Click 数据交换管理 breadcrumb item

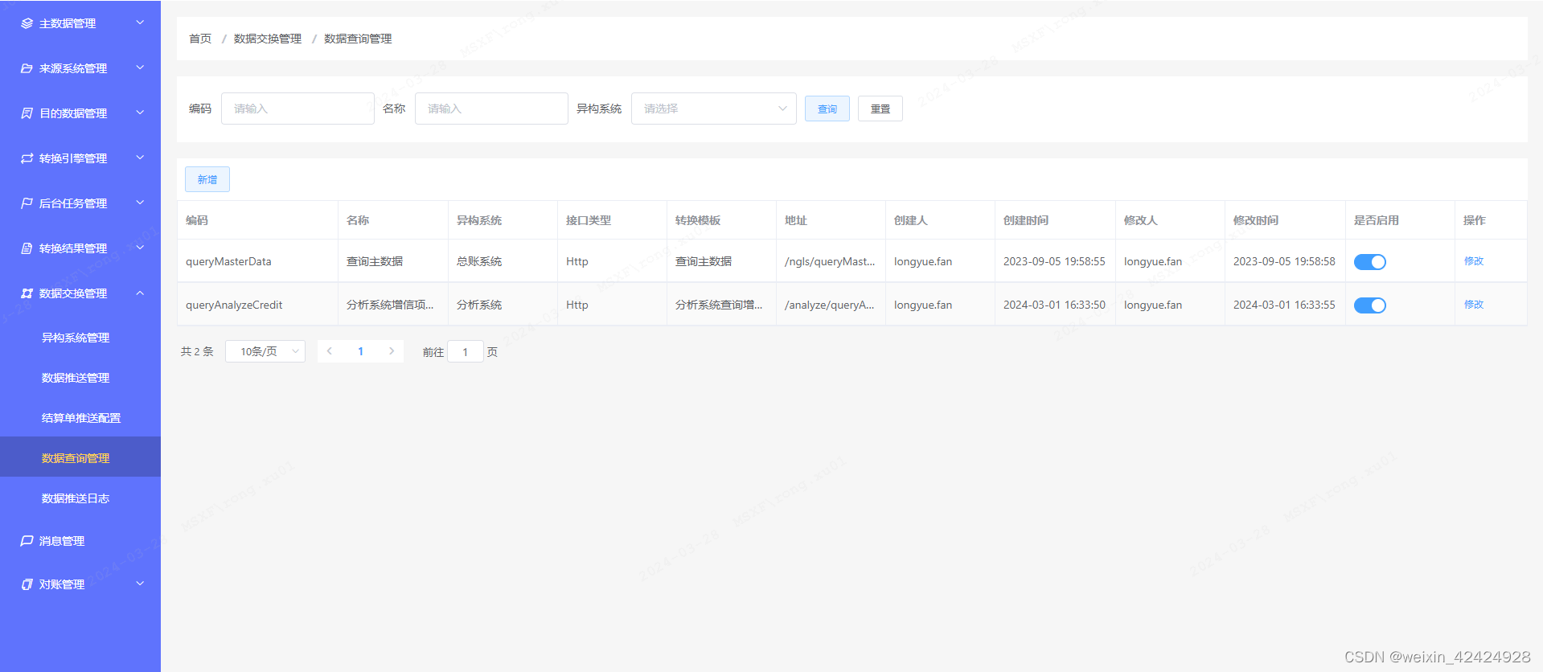point(268,39)
